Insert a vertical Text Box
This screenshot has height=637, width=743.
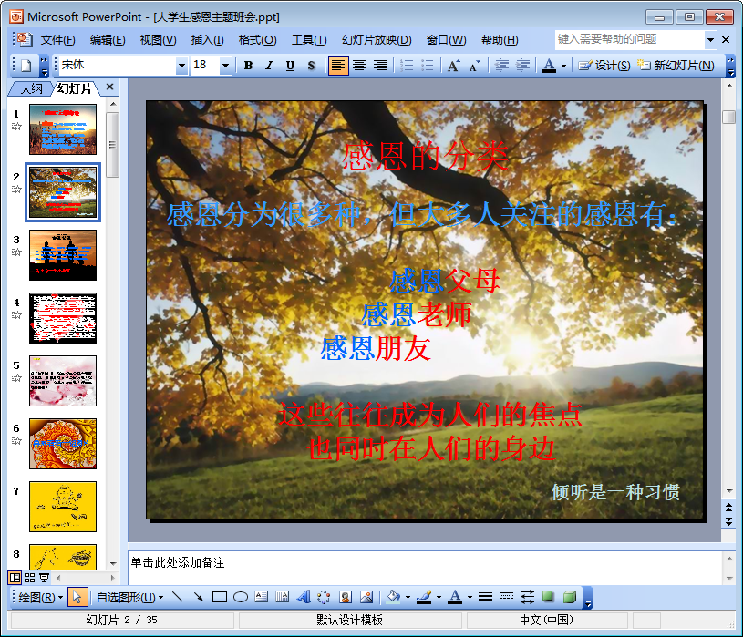pos(282,597)
